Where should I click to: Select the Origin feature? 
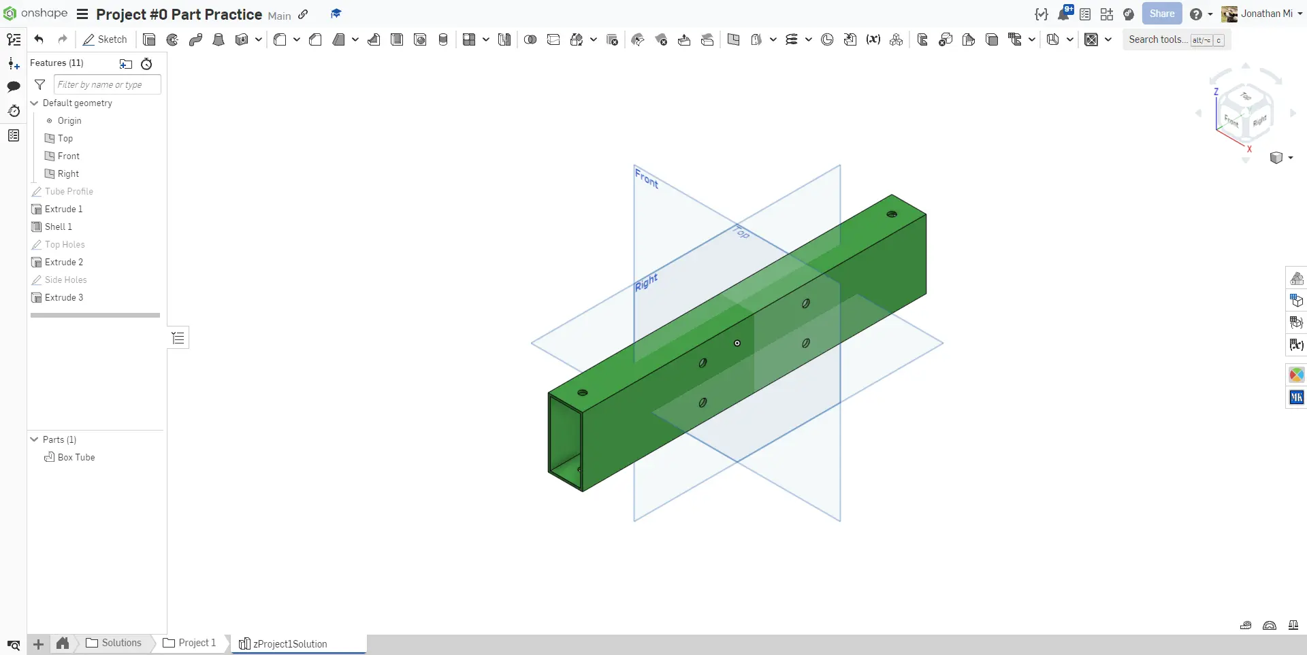click(69, 120)
